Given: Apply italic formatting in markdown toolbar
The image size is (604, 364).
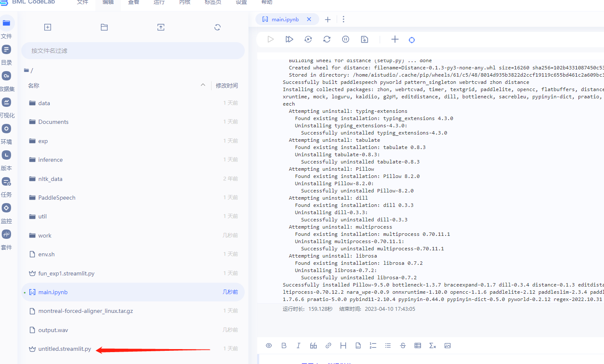Looking at the screenshot, I should click(x=298, y=345).
